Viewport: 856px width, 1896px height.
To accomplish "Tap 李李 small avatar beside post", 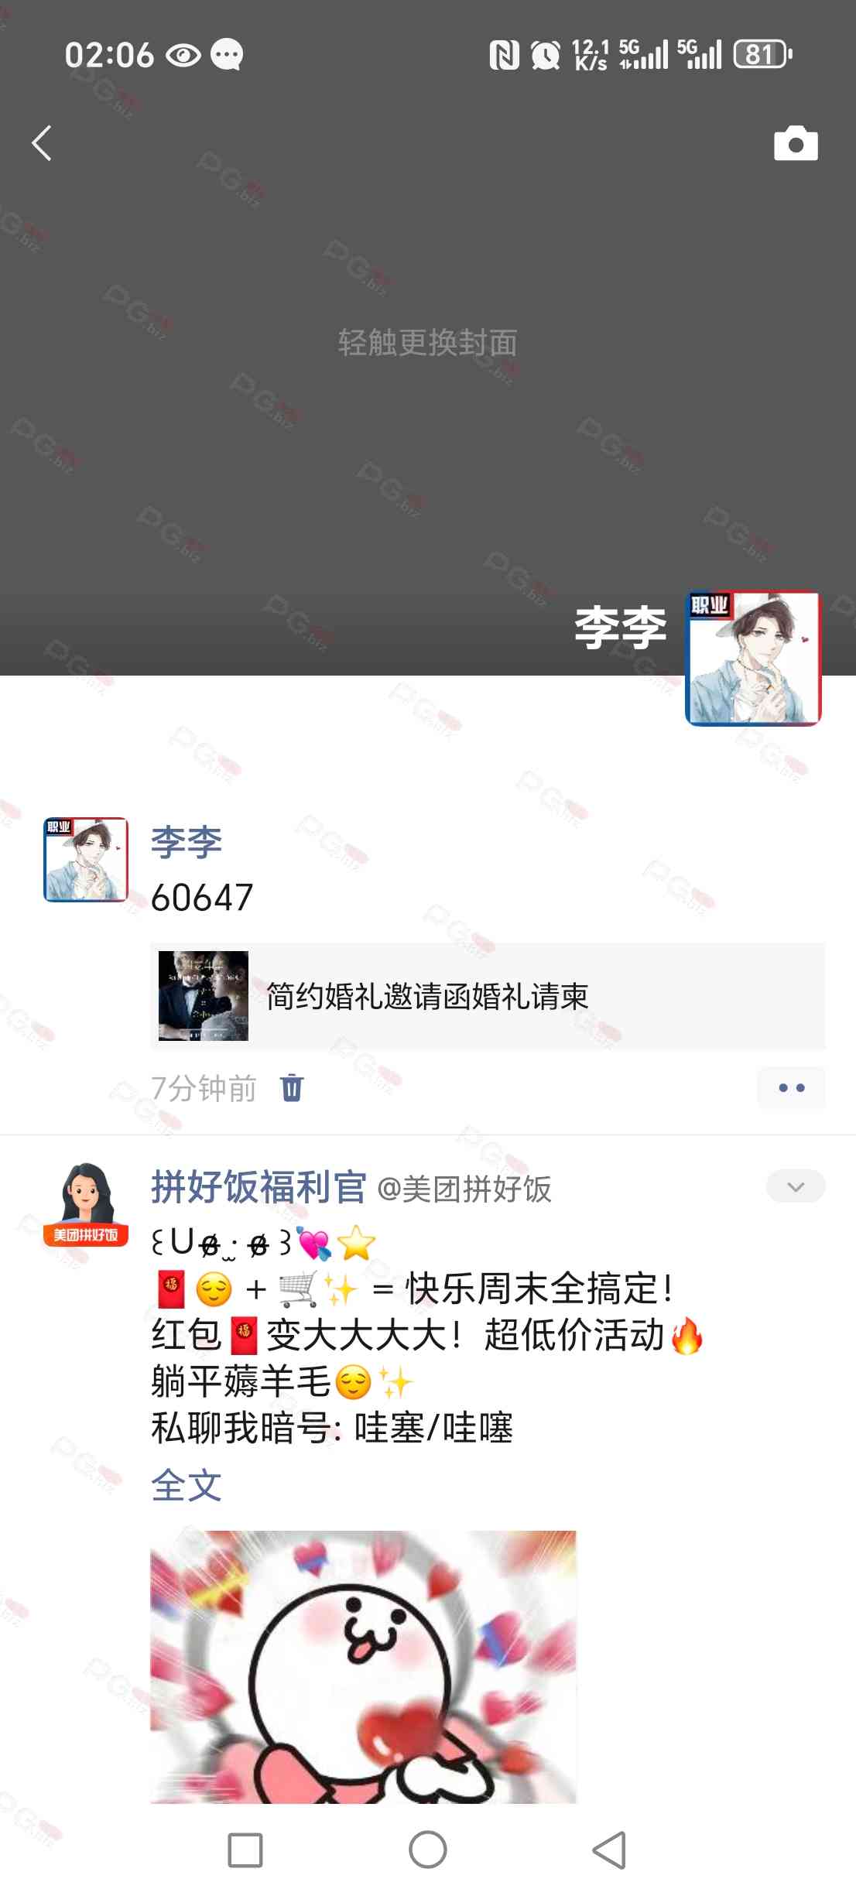I will [86, 860].
